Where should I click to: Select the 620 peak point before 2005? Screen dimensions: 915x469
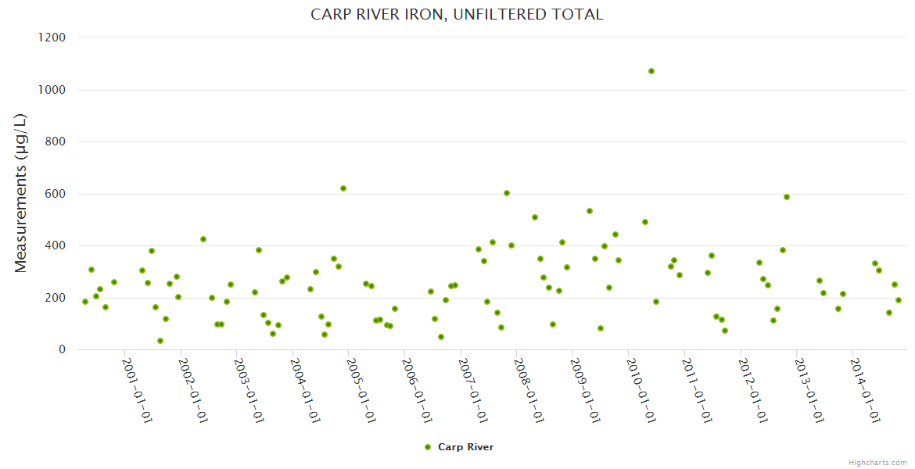point(343,188)
